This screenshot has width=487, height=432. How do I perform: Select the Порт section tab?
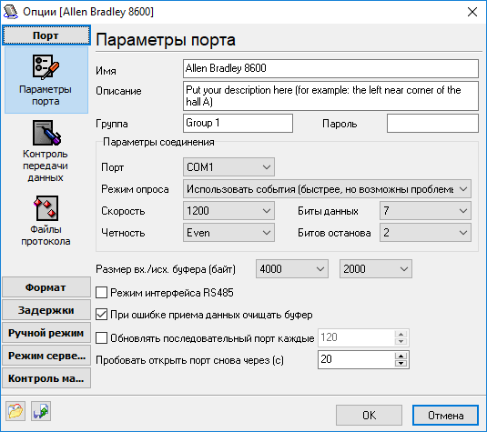coord(46,35)
